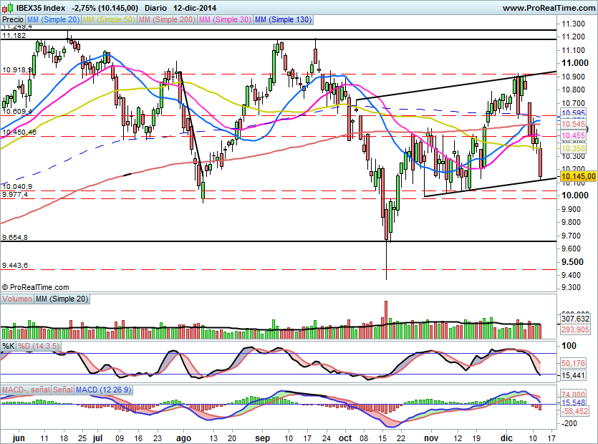Select the Precio legend tab
This screenshot has height=444, width=598.
click(13, 19)
